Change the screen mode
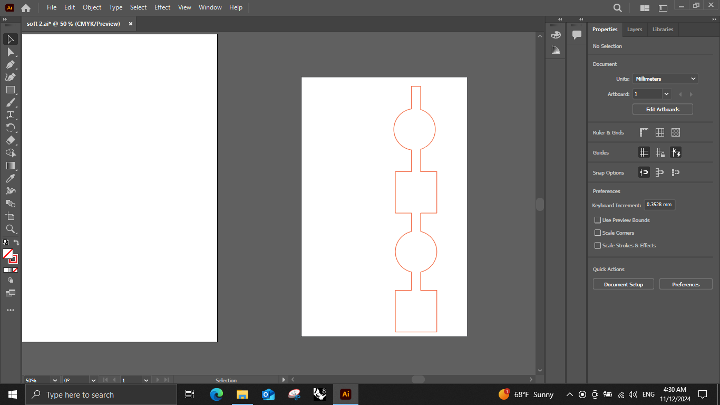720x405 pixels. 11,293
